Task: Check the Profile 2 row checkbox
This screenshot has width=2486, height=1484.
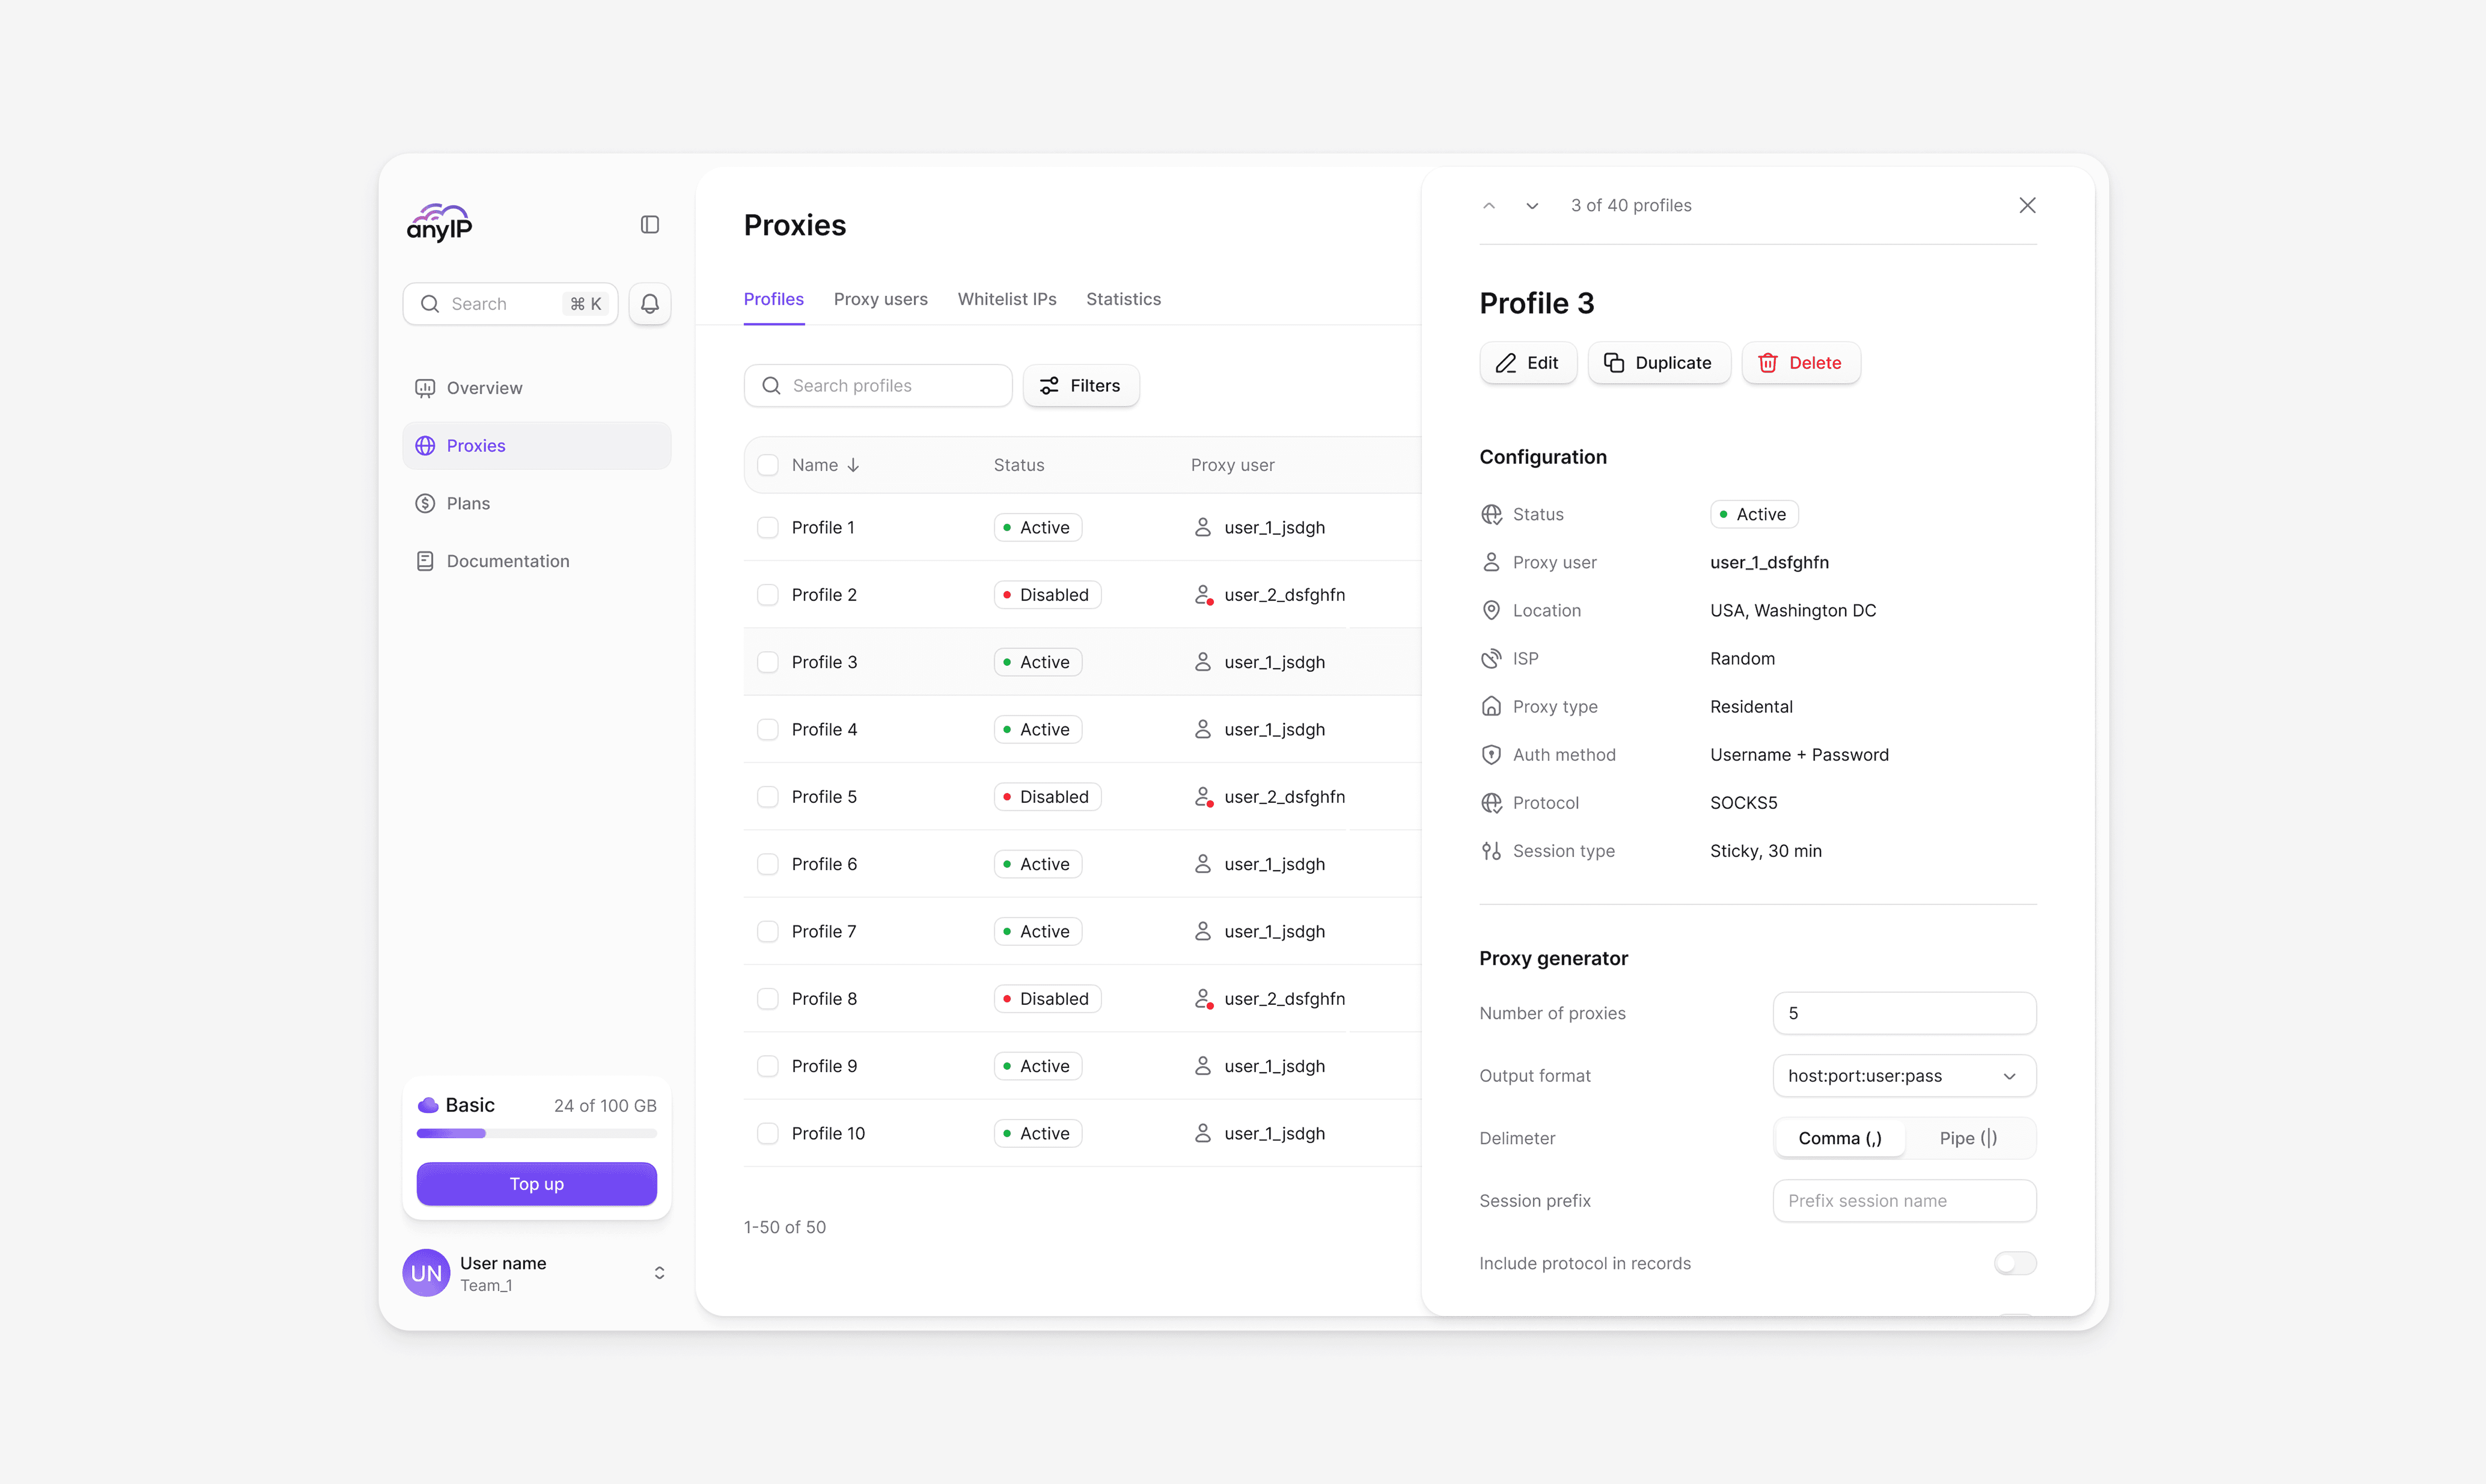Action: pyautogui.click(x=768, y=595)
